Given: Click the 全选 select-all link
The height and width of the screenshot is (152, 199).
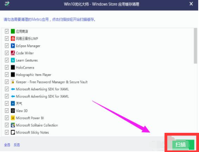Looking at the screenshot, I should coord(7,145).
